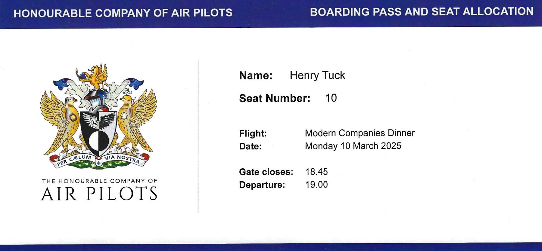542x251 pixels.
Task: Click the Modern Companies Dinner flight text
Action: (360, 133)
